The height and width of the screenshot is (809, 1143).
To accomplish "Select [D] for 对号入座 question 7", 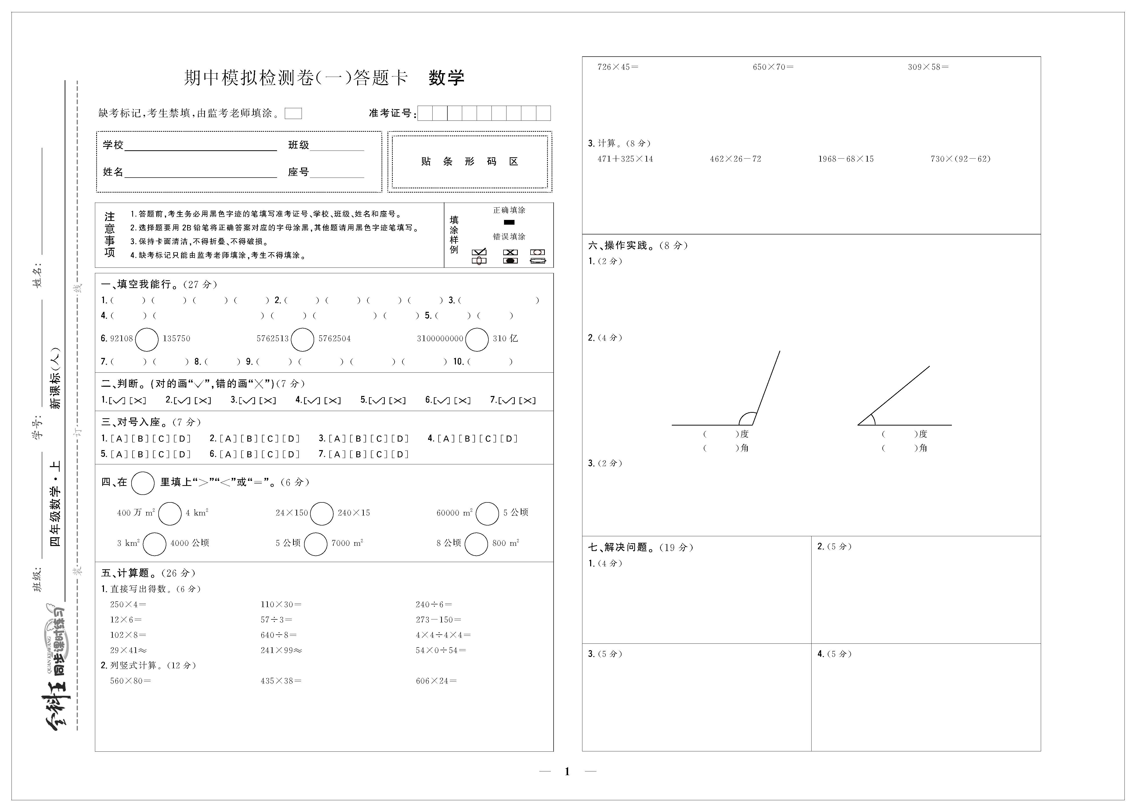I will 400,454.
